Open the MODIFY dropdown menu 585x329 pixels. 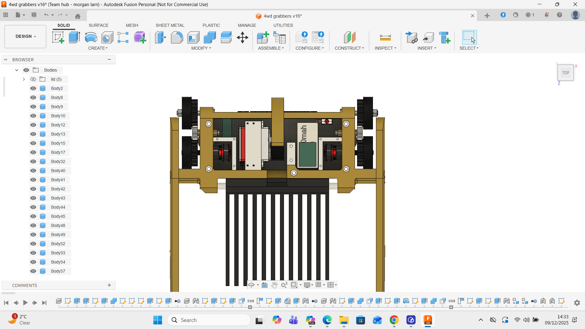click(201, 48)
